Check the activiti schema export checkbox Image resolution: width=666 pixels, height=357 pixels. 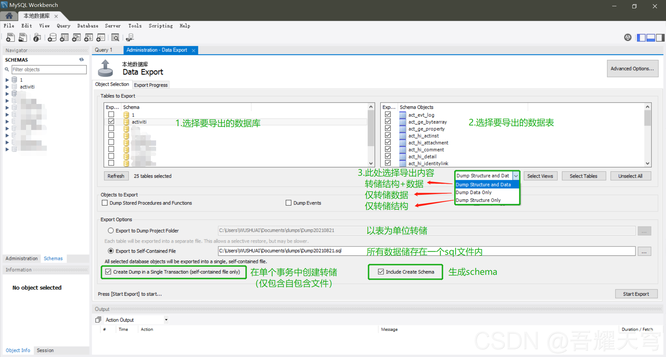pos(111,122)
